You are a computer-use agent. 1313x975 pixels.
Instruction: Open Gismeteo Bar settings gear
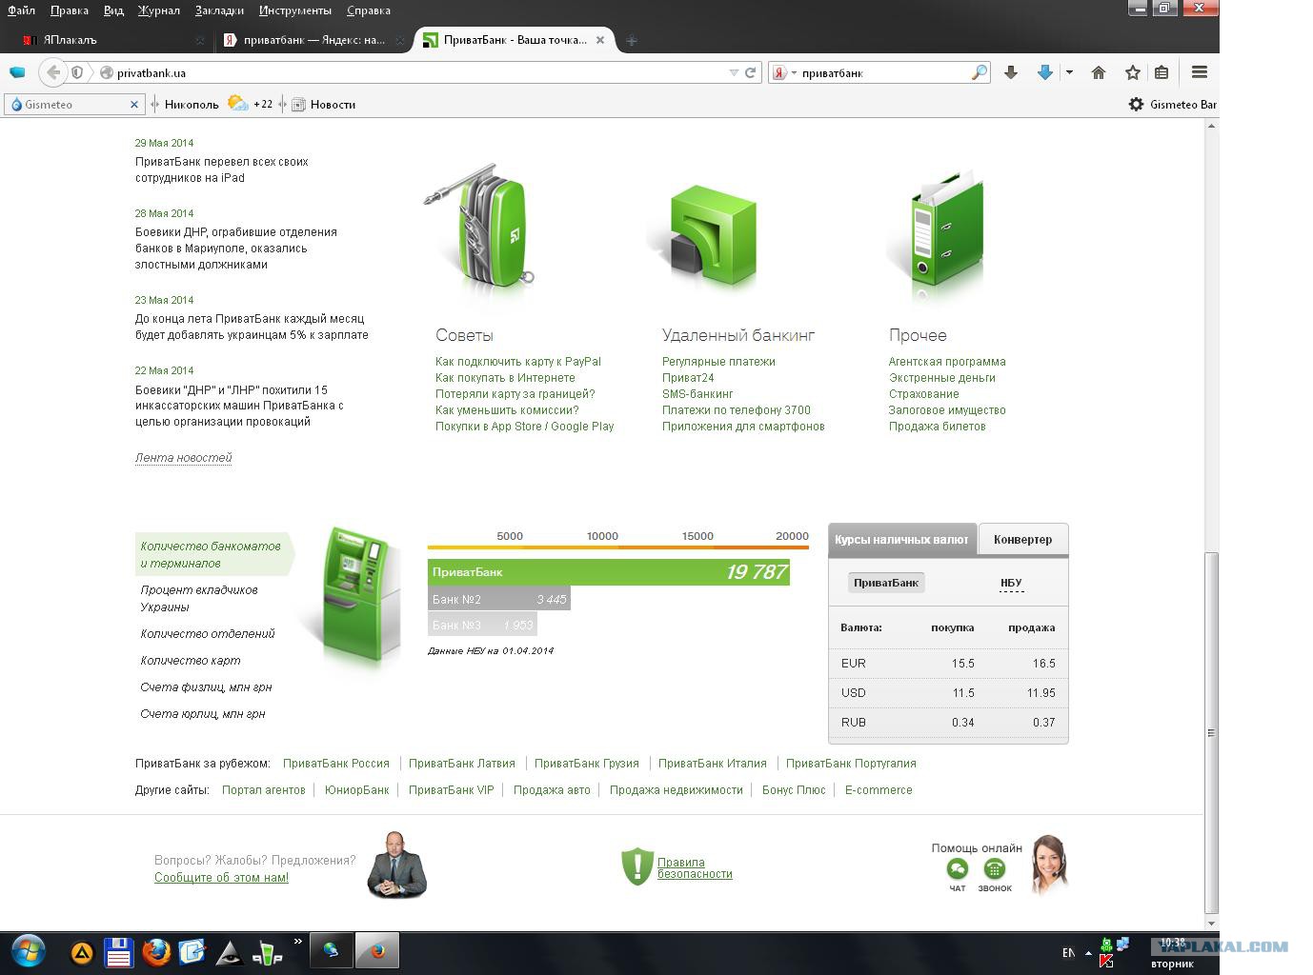click(x=1136, y=105)
